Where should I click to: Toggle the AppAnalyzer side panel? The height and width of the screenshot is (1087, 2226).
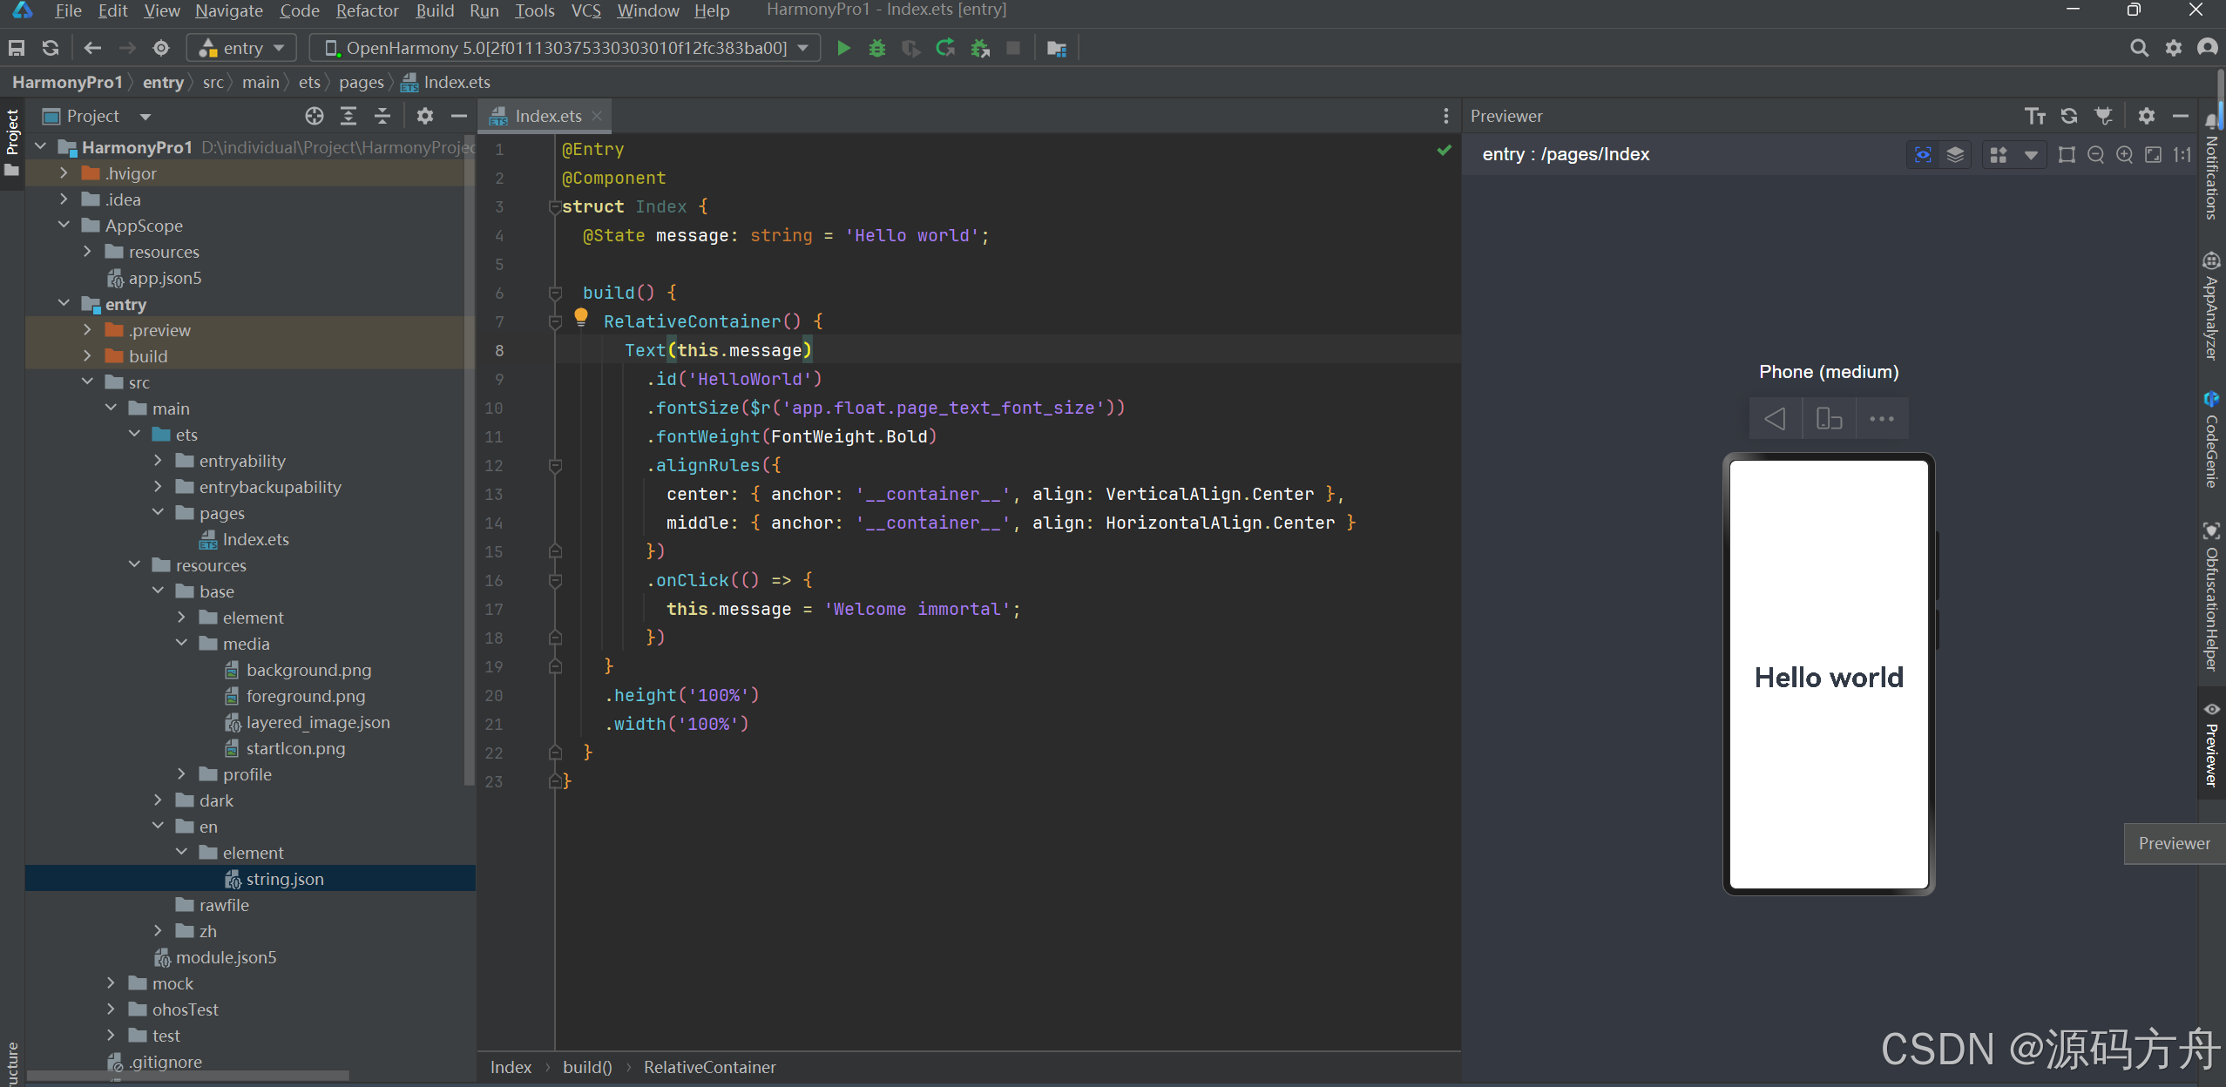pos(2211,307)
